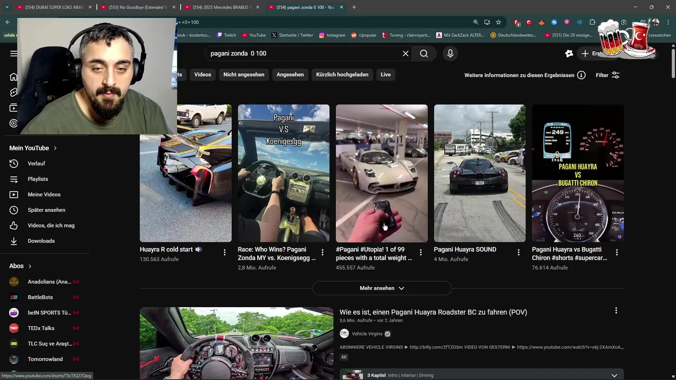Bookmark this page with the star icon

tap(498, 22)
